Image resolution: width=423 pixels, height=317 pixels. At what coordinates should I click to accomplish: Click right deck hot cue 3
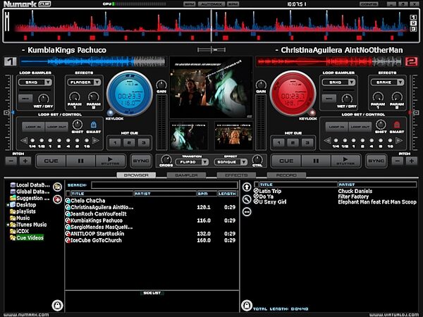pyautogui.click(x=307, y=142)
